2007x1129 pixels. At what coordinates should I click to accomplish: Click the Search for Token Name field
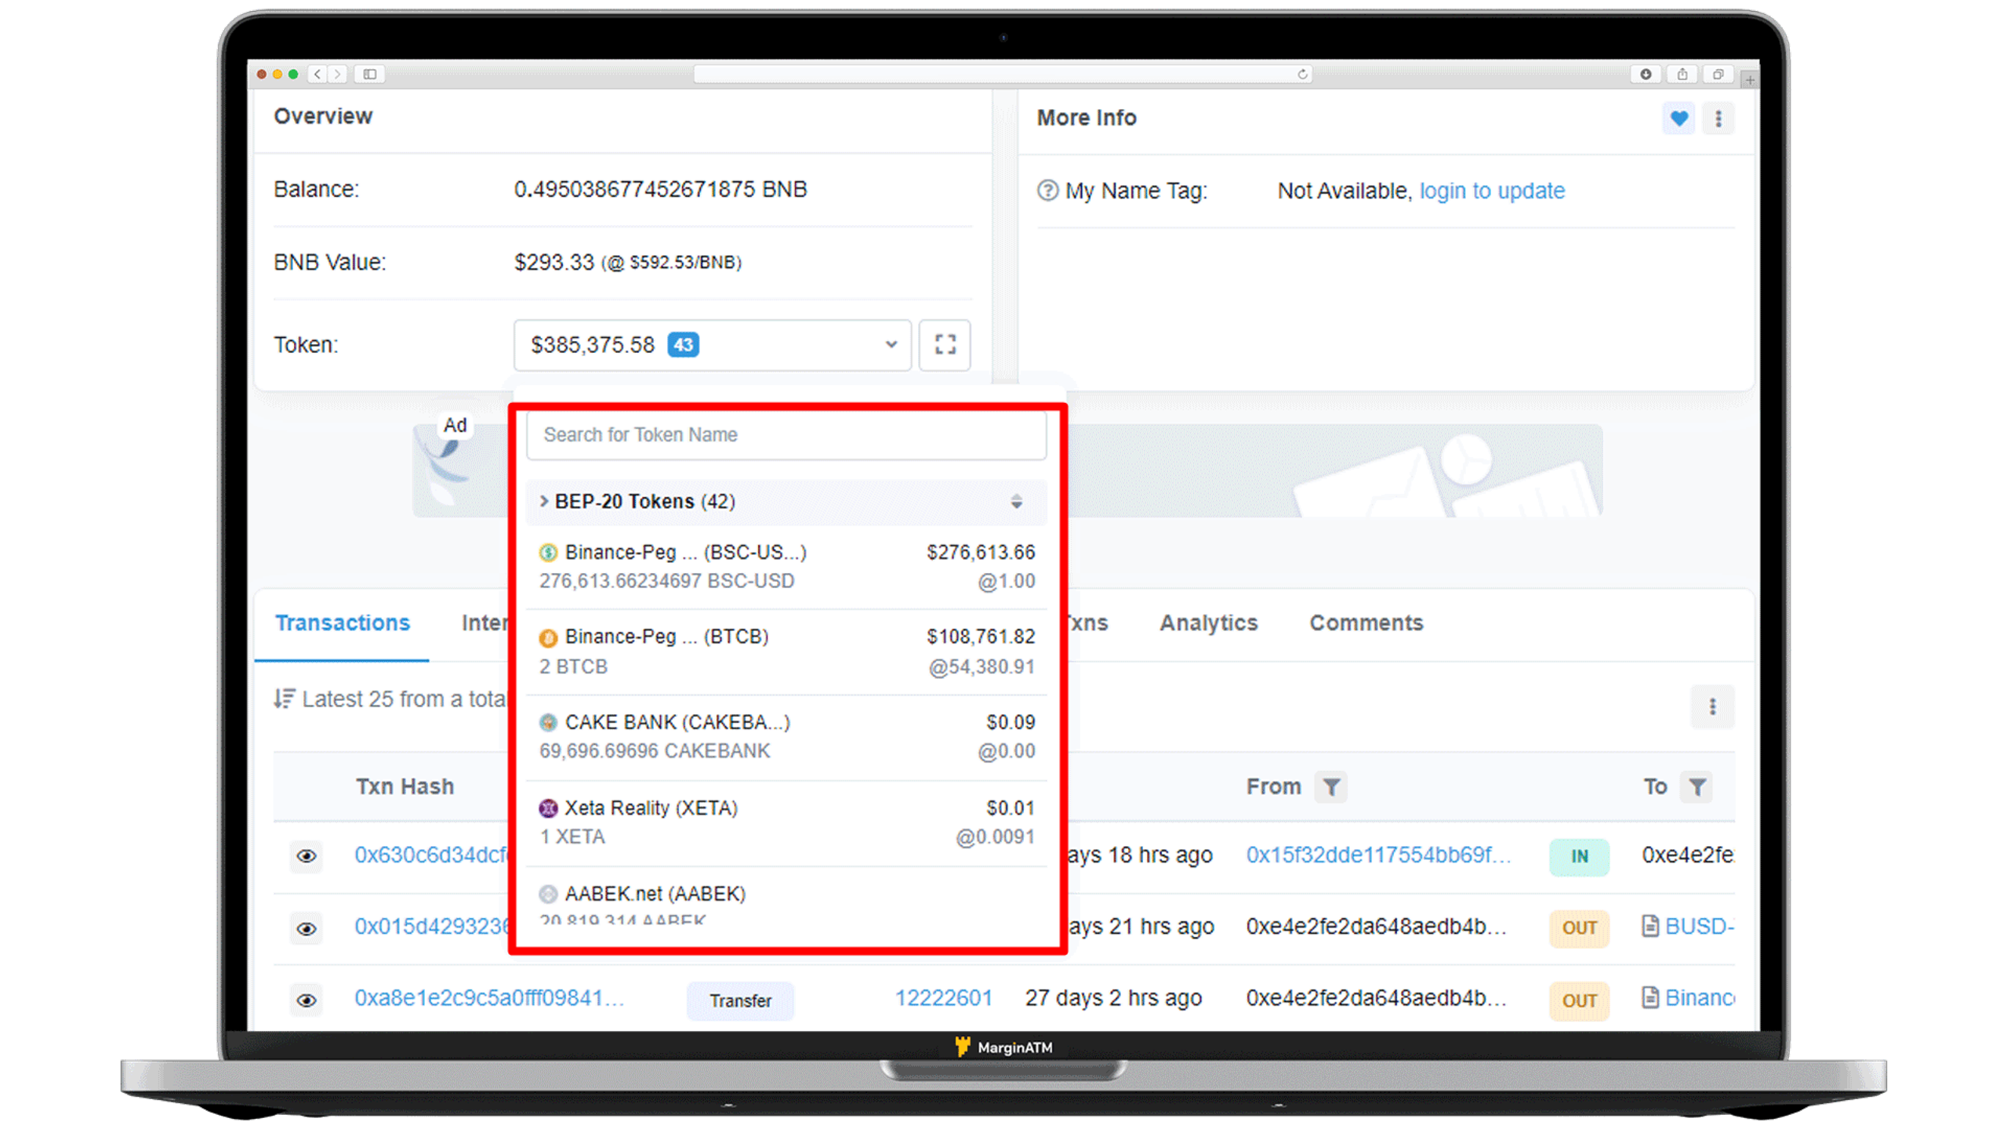point(786,435)
